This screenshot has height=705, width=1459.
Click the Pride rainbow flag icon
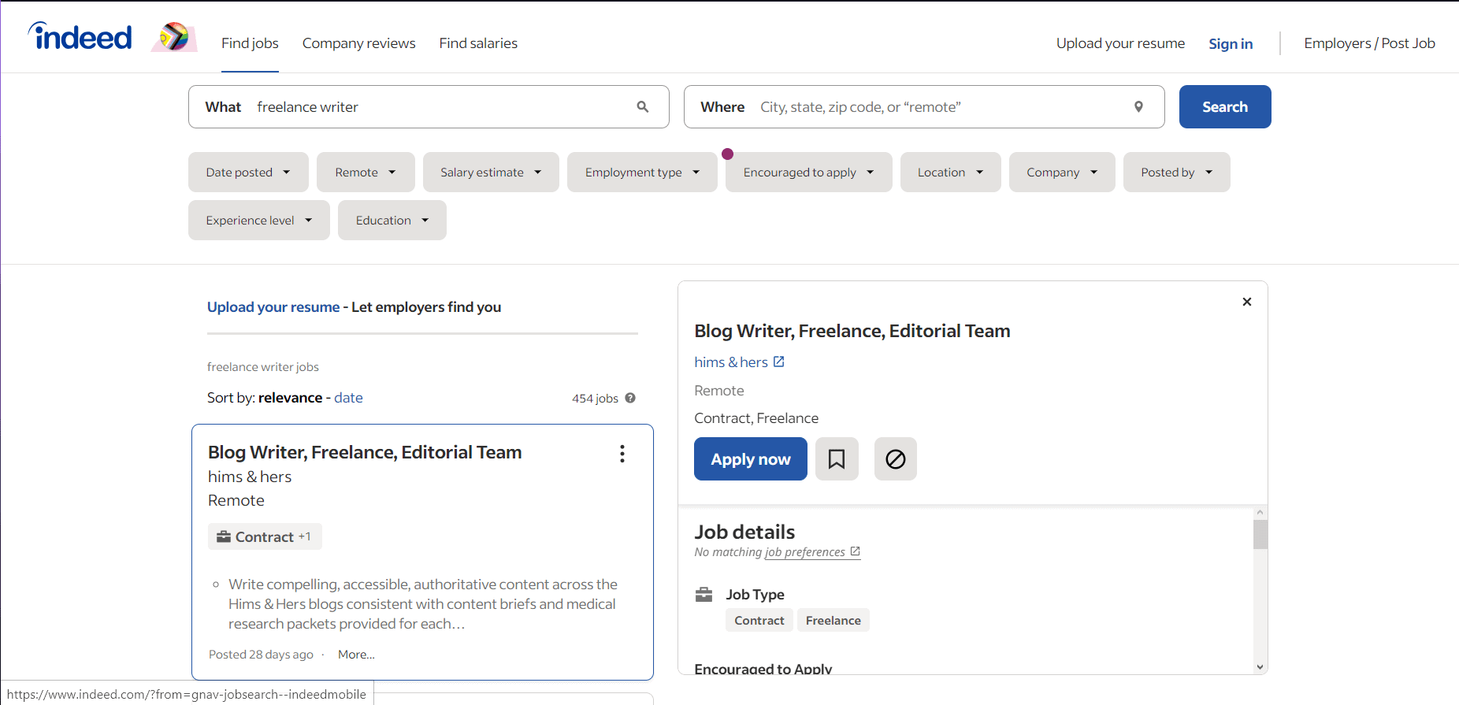click(x=174, y=37)
